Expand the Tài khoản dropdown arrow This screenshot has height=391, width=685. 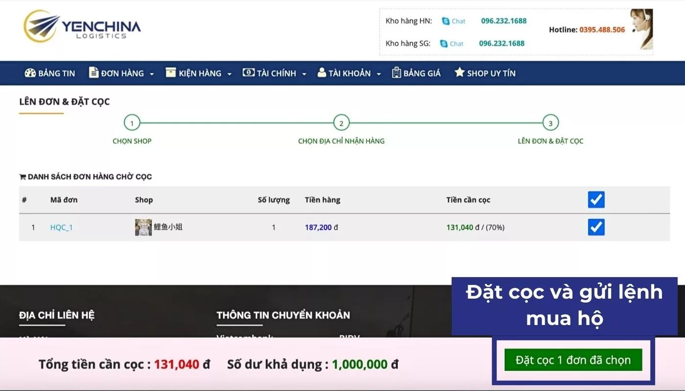(379, 74)
